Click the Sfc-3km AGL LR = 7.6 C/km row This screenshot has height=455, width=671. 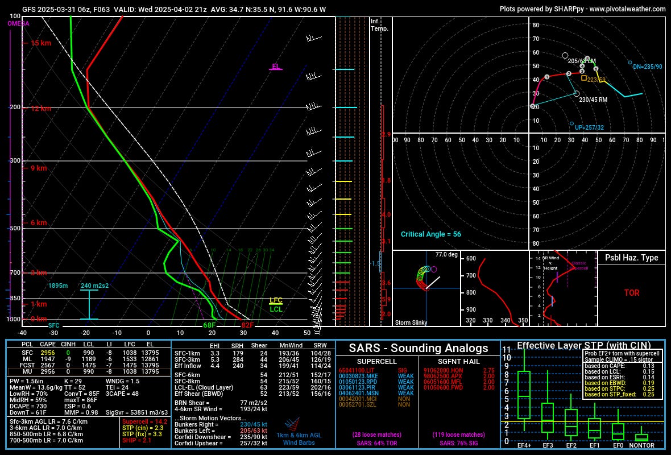click(x=49, y=421)
